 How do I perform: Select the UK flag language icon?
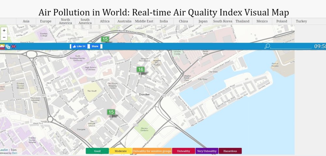(13, 47)
